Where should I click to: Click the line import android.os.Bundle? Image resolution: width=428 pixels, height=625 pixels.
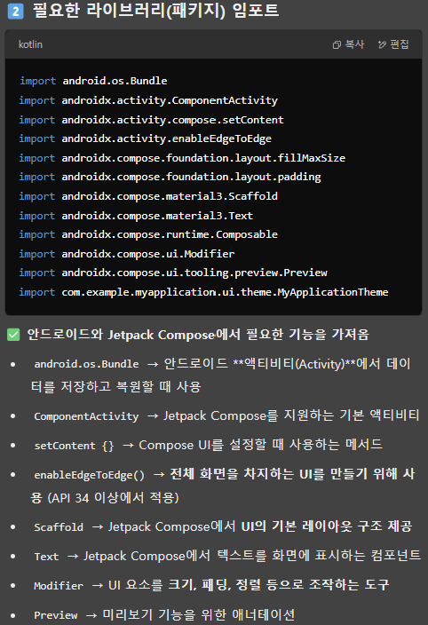(93, 81)
